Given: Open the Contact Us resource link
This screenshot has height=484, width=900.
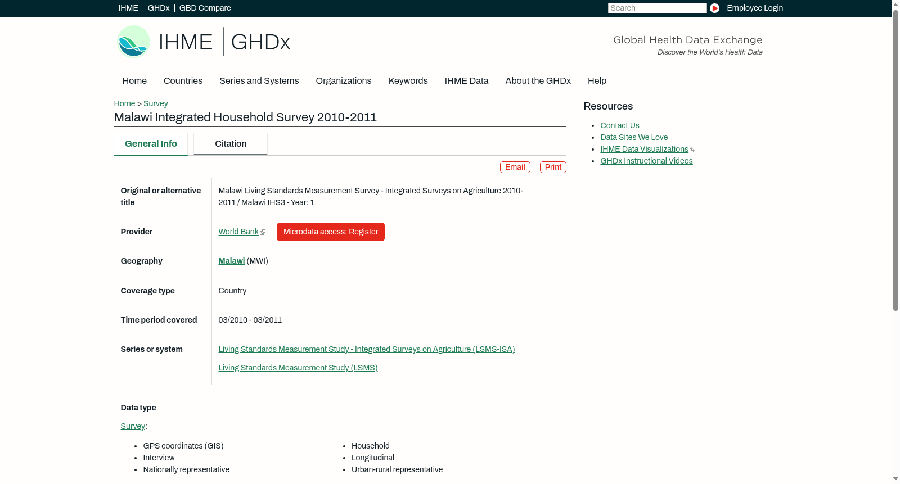Looking at the screenshot, I should 620,125.
